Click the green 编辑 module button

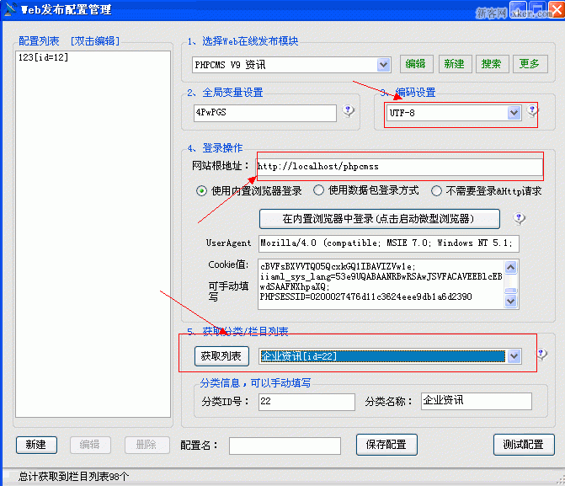point(415,64)
